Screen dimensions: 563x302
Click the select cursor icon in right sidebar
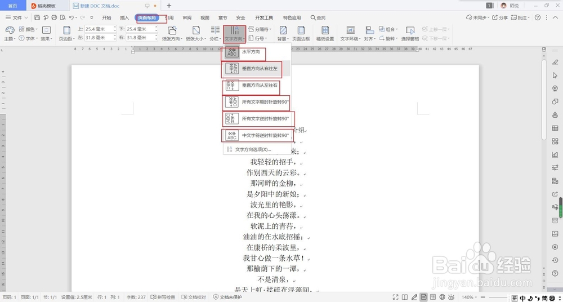pyautogui.click(x=555, y=75)
